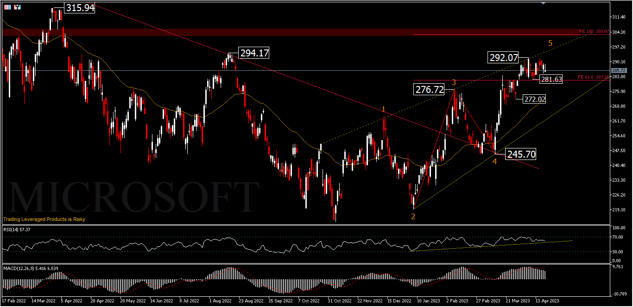
Task: Select the orange wave 2 label
Action: click(413, 216)
